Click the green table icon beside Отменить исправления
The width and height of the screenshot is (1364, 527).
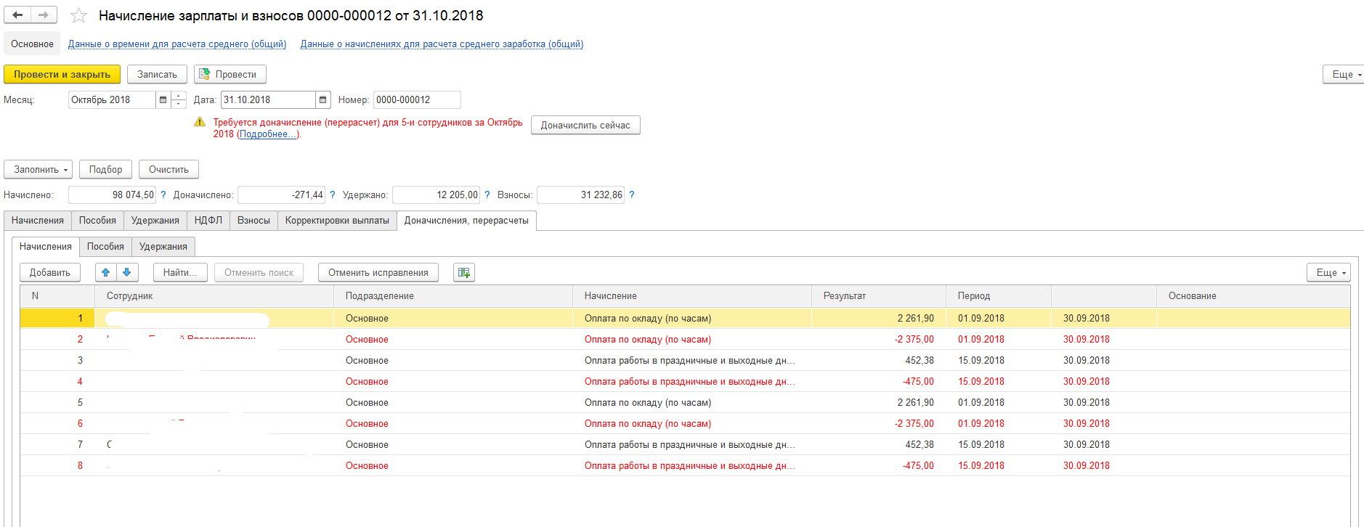(463, 273)
